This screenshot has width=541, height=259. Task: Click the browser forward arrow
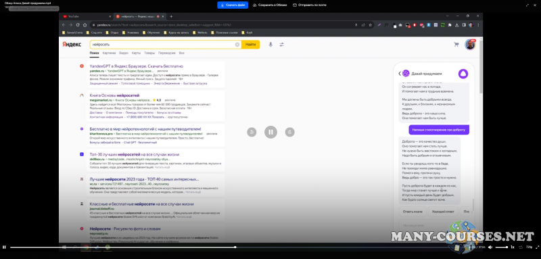click(71, 25)
